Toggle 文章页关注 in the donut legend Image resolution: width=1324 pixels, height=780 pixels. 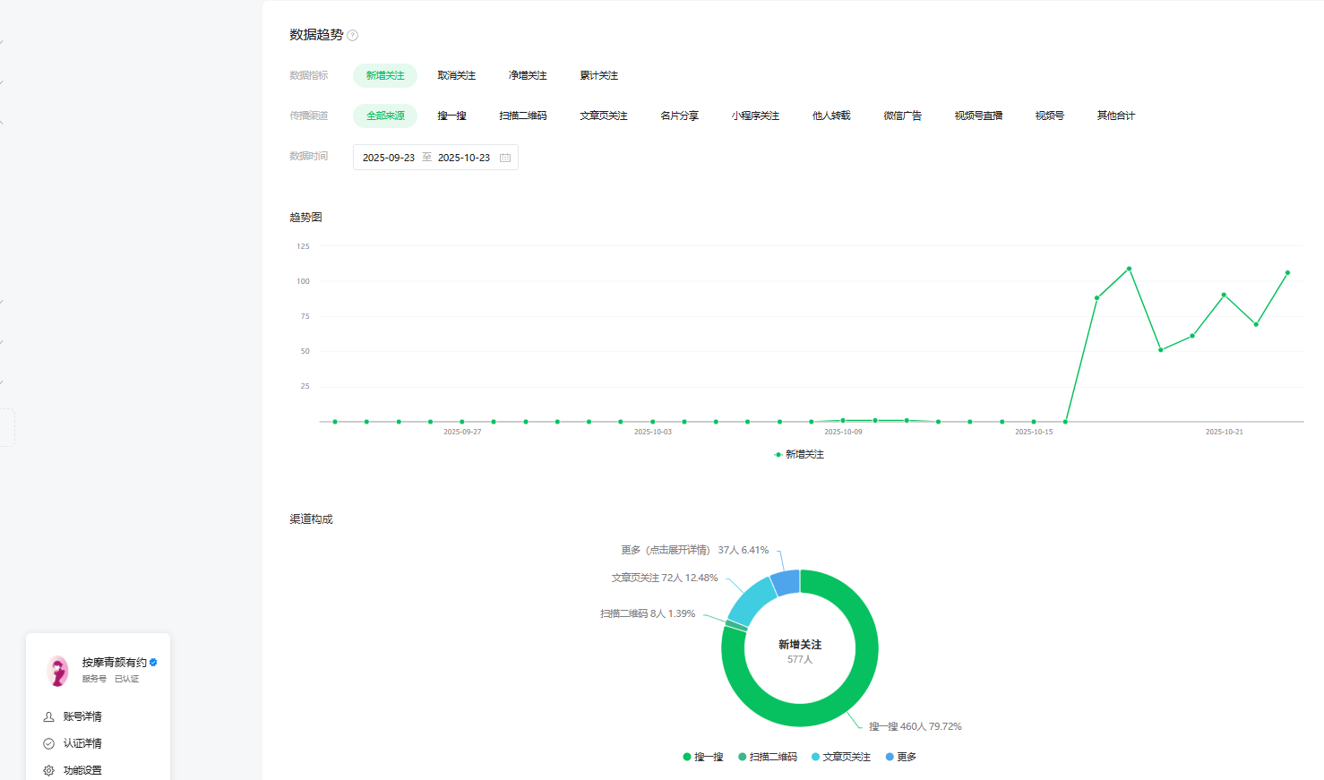pyautogui.click(x=840, y=758)
